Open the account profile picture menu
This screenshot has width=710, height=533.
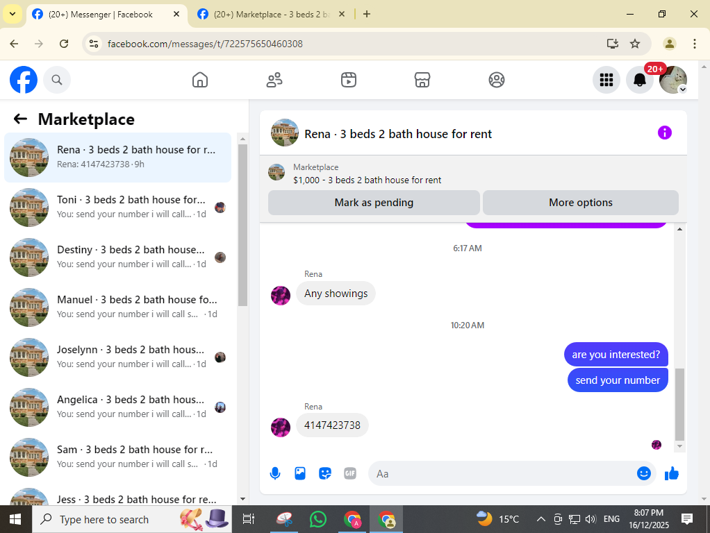(x=673, y=80)
